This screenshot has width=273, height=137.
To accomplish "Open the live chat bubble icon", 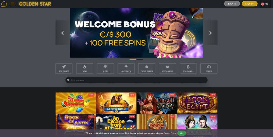I will pos(4,4).
